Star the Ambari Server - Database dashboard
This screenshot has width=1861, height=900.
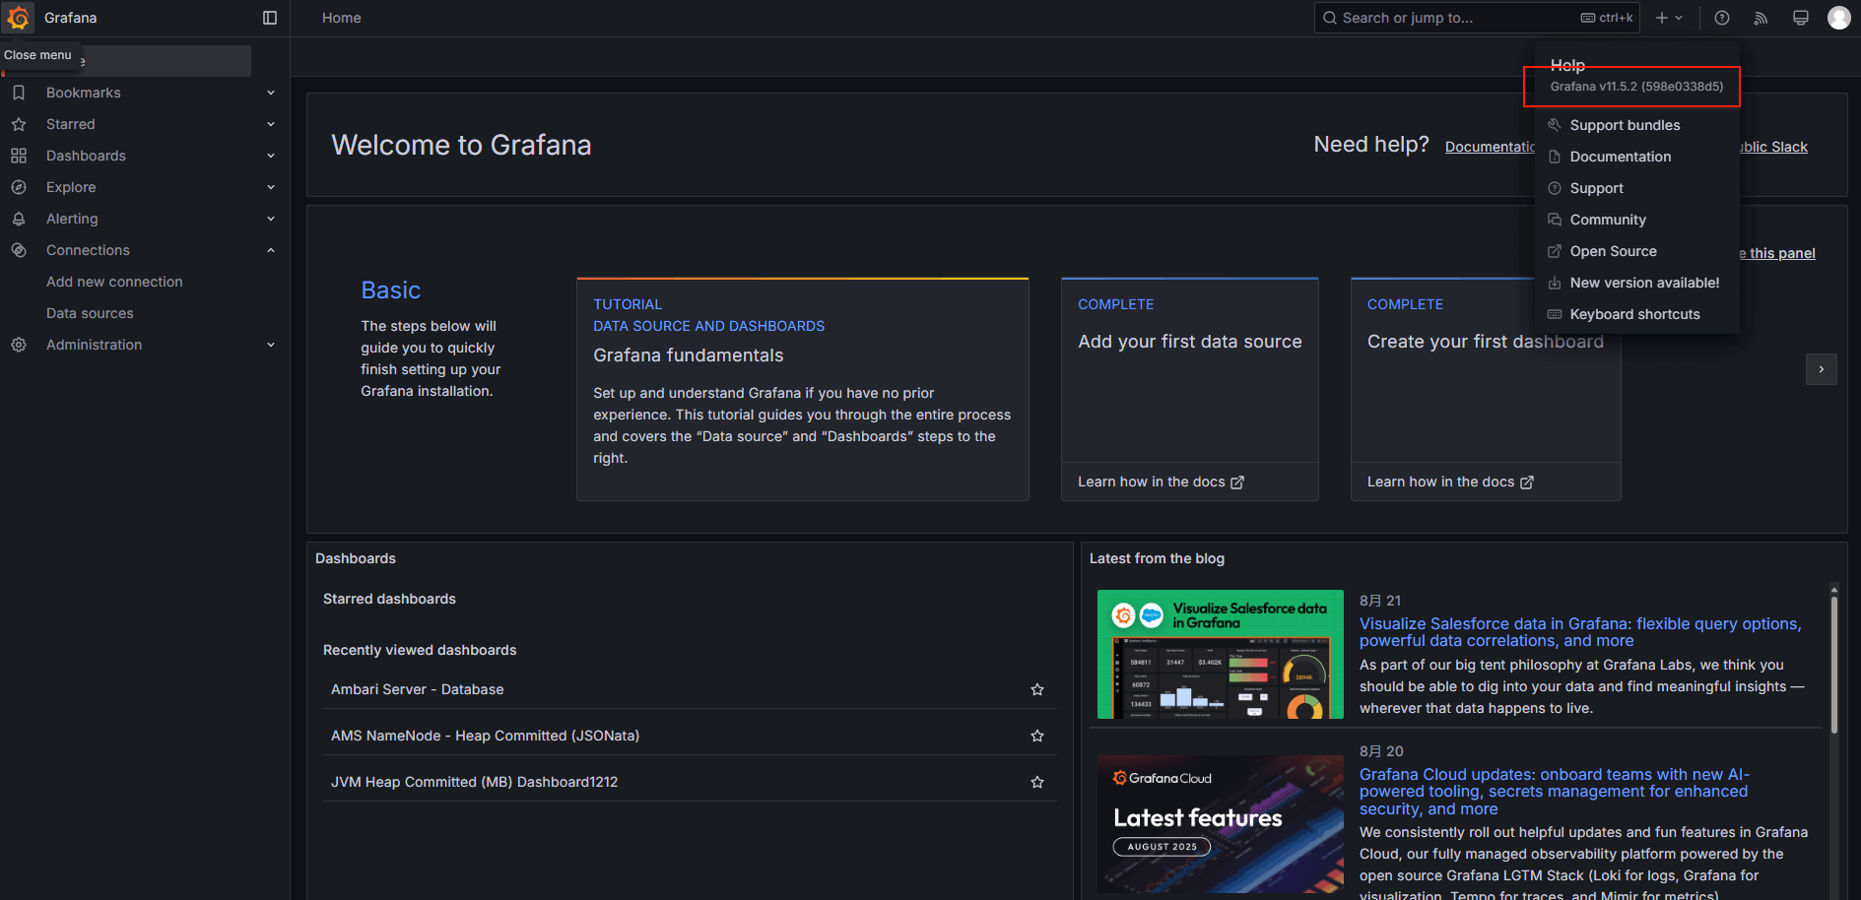[x=1037, y=689]
